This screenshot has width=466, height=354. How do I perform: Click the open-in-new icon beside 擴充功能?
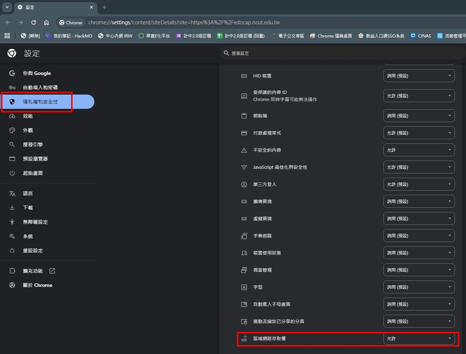coord(52,271)
